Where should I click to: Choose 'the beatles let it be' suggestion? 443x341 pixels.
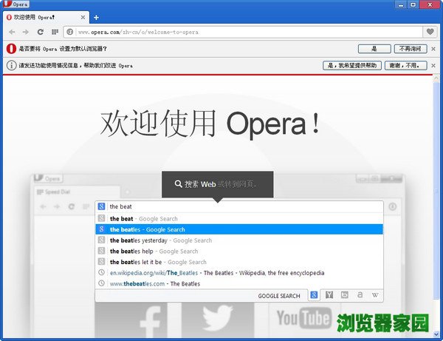(239, 262)
